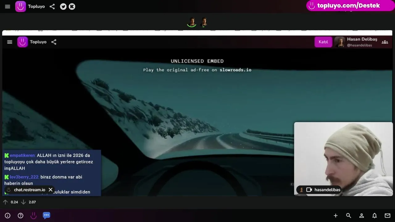Screen dimensions: 395x222
Task: Open the help question mark icon
Action: [x=21, y=216]
